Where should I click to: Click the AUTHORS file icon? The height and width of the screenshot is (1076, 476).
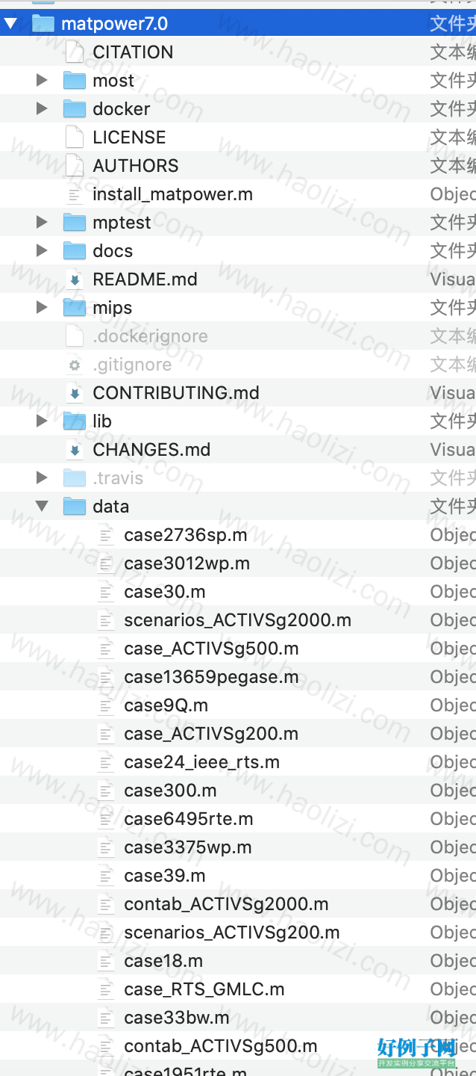pos(75,166)
